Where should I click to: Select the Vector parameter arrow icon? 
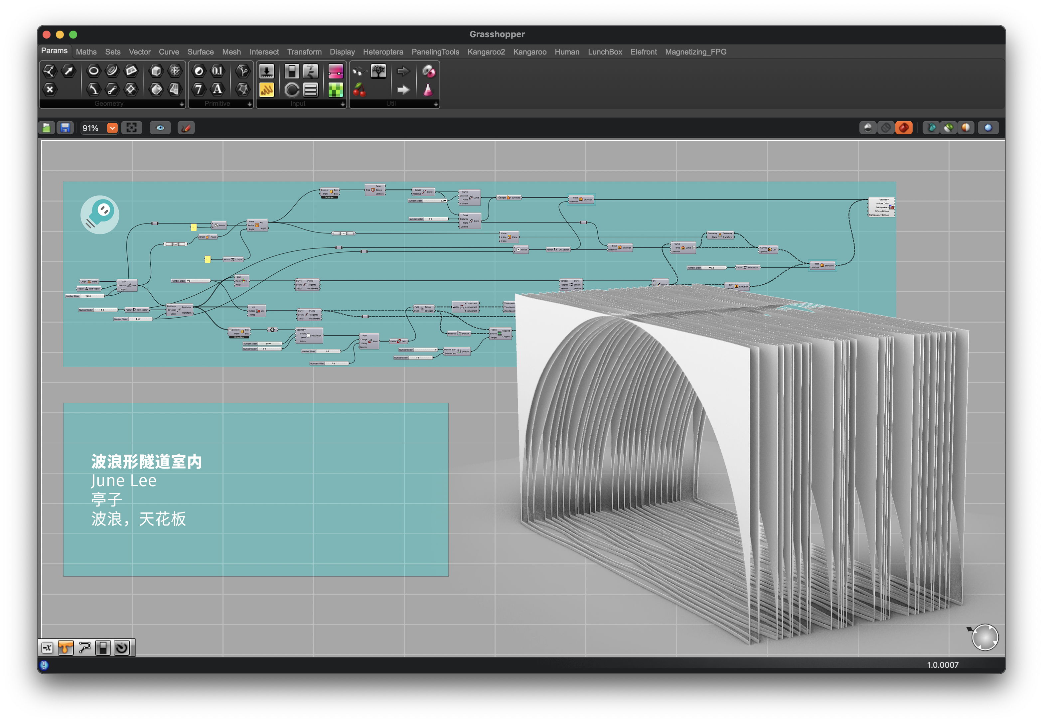69,71
